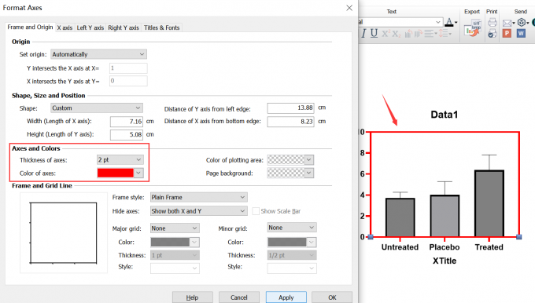The width and height of the screenshot is (535, 303).
Task: Switch to the X axis tab
Action: pos(65,27)
